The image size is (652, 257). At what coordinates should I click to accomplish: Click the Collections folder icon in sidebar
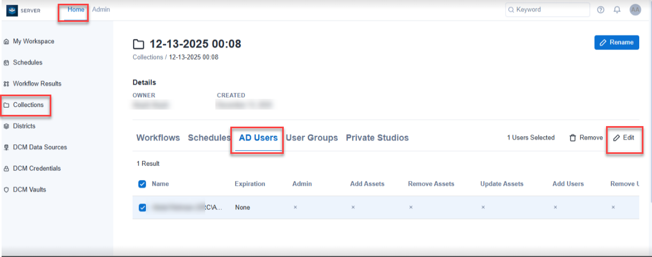[6, 105]
